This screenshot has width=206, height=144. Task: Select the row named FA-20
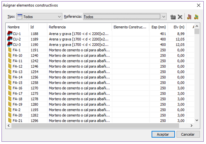pos(100,115)
